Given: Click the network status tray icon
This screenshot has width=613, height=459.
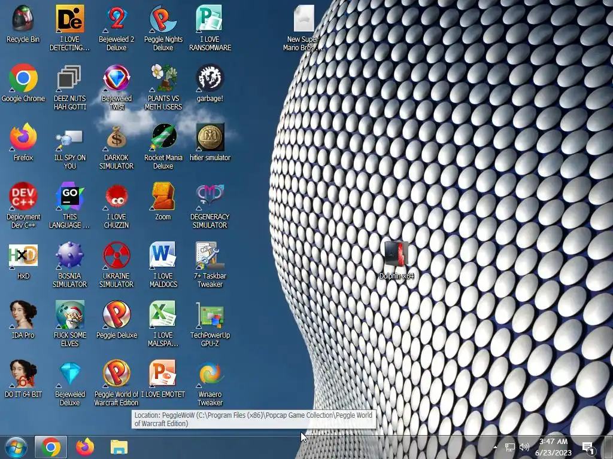Looking at the screenshot, I should (x=509, y=447).
